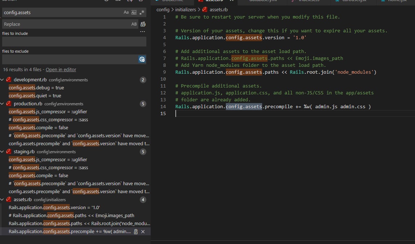Click the match count badge for development.rb
415x244 pixels.
coord(143,80)
